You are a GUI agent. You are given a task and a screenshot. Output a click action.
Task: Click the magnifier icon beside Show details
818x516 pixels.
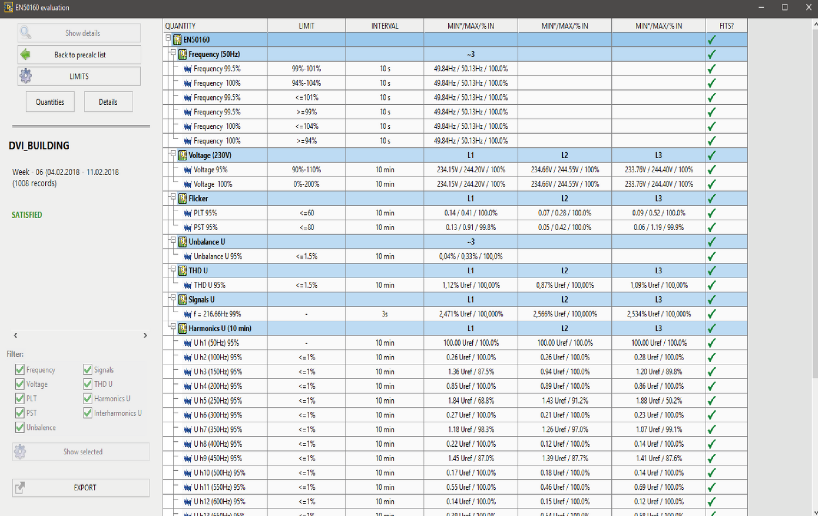[x=26, y=33]
